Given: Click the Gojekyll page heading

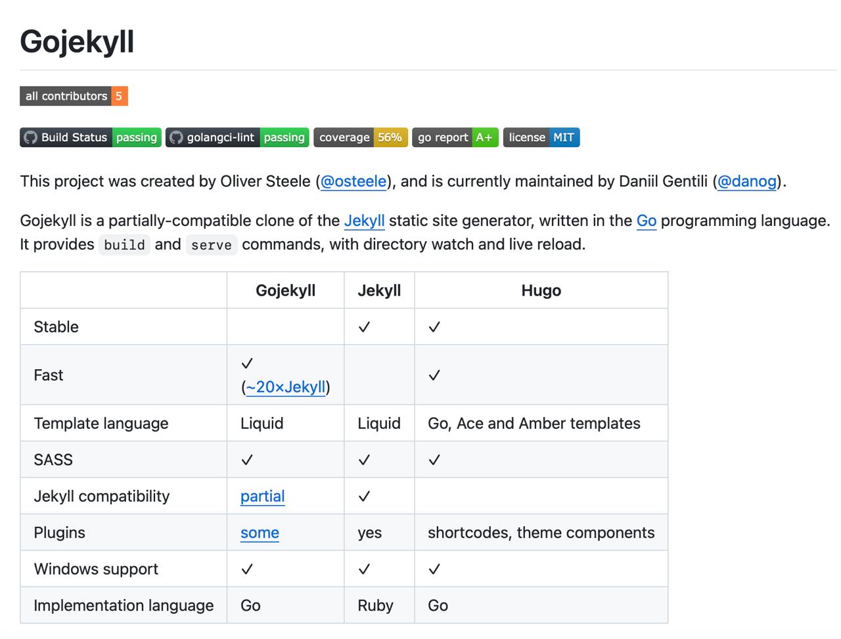Looking at the screenshot, I should coord(77,41).
